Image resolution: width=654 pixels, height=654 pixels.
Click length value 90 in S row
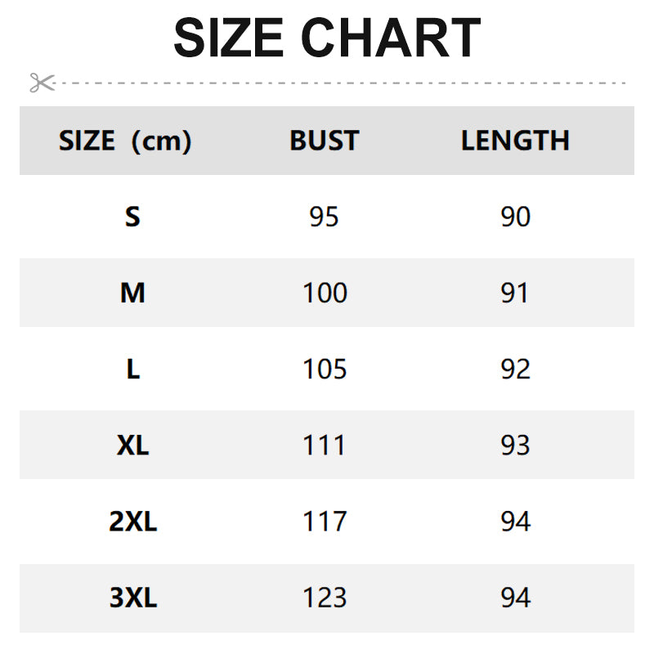coord(515,217)
